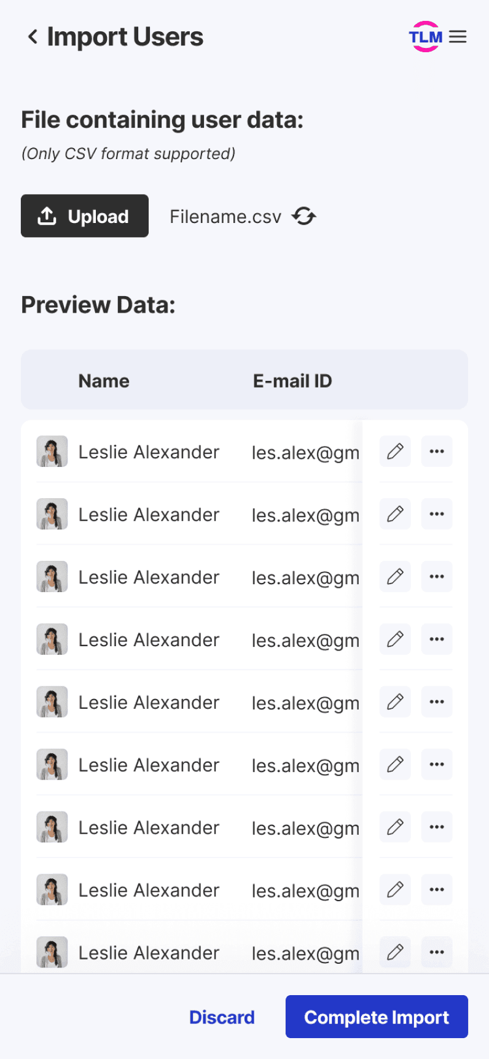Image resolution: width=489 pixels, height=1059 pixels.
Task: Click the Filename.csv file label
Action: click(x=225, y=217)
